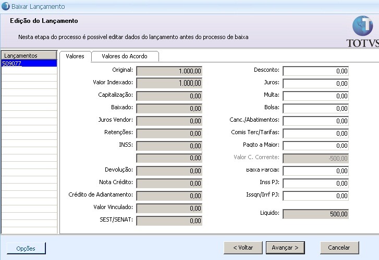Click the Issqn/Irrf PJ field
The width and height of the screenshot is (379, 260).
[316, 196]
